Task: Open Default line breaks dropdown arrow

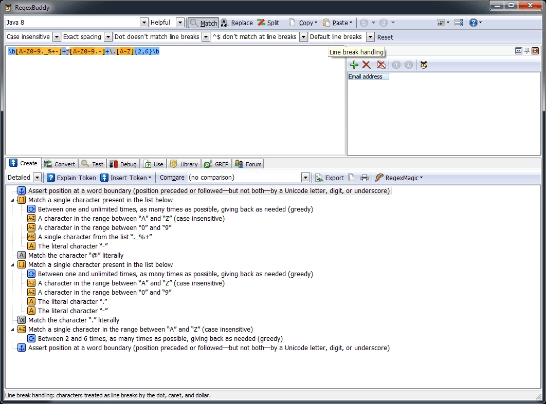Action: 370,37
